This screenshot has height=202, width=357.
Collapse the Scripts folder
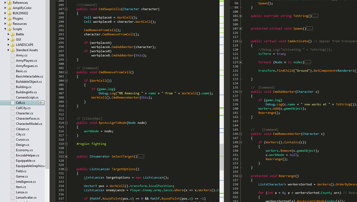pos(5,29)
